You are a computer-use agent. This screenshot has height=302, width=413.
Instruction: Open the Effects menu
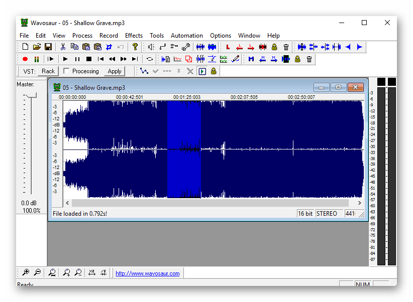click(x=134, y=36)
